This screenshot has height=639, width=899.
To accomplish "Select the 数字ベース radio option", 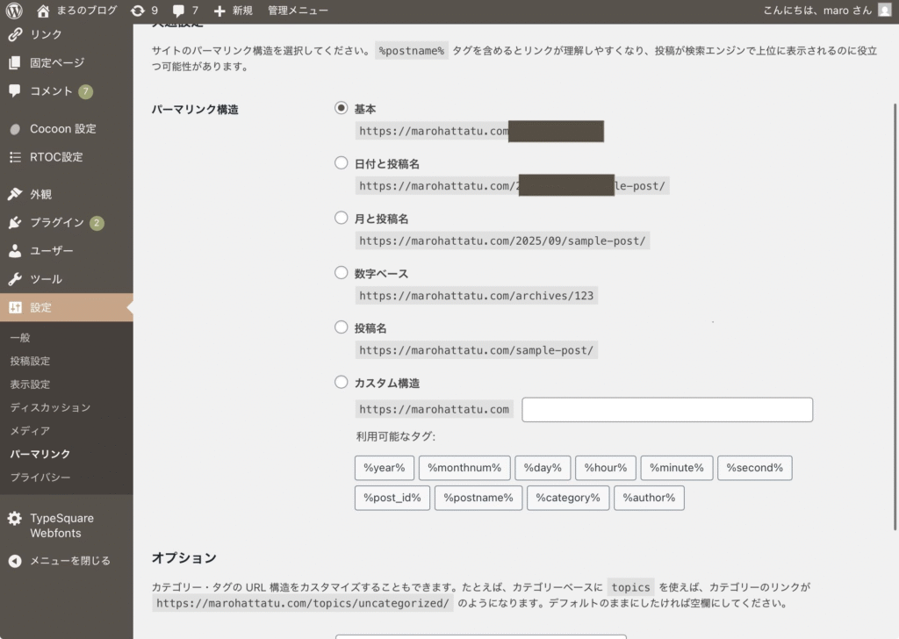I will pos(342,273).
